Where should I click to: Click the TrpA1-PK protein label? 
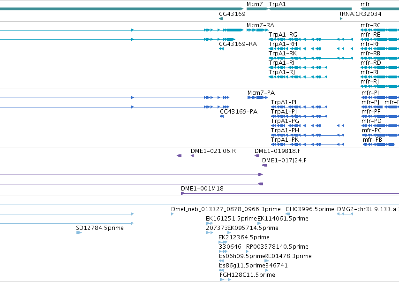pyautogui.click(x=285, y=140)
